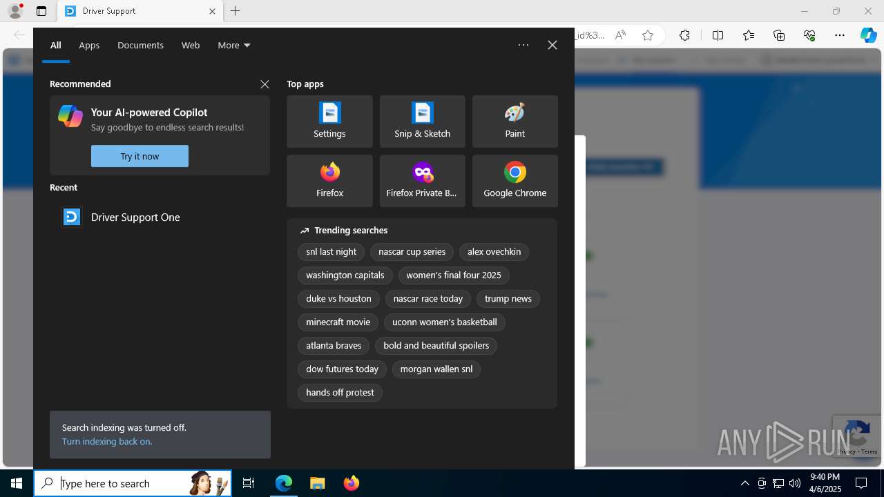Open File Explorer from taskbar
The height and width of the screenshot is (497, 884).
tap(318, 483)
